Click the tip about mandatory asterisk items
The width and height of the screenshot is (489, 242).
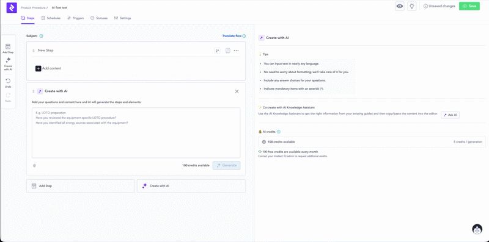click(x=293, y=89)
